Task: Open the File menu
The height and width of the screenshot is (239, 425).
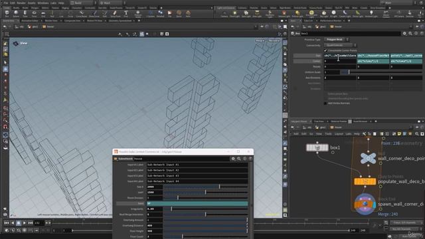Action: click(x=6, y=3)
